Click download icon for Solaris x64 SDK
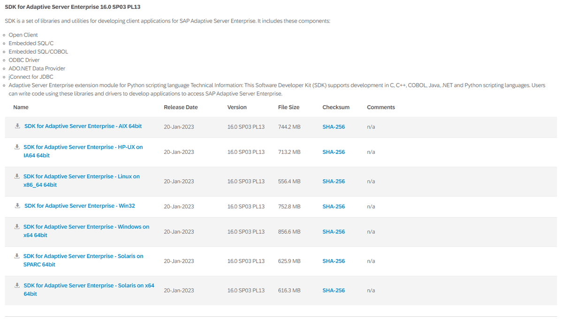This screenshot has width=563, height=321. click(x=17, y=285)
